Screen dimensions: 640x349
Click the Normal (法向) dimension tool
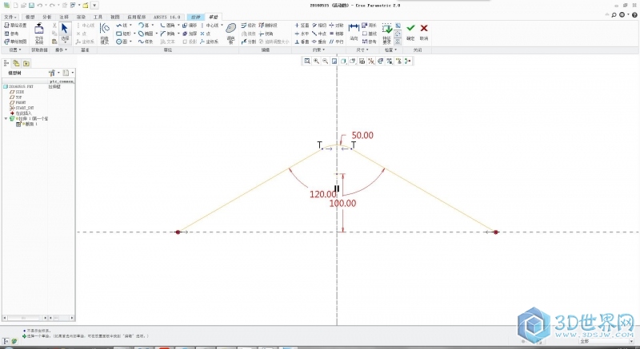pos(354,33)
